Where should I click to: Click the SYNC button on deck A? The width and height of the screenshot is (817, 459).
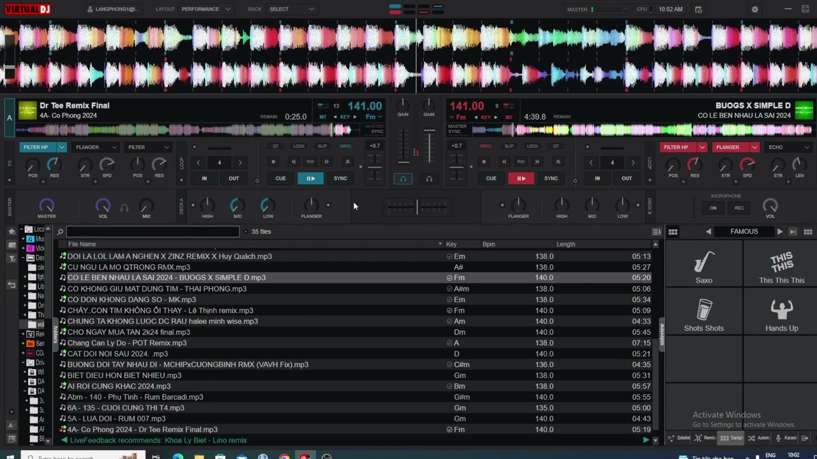340,178
